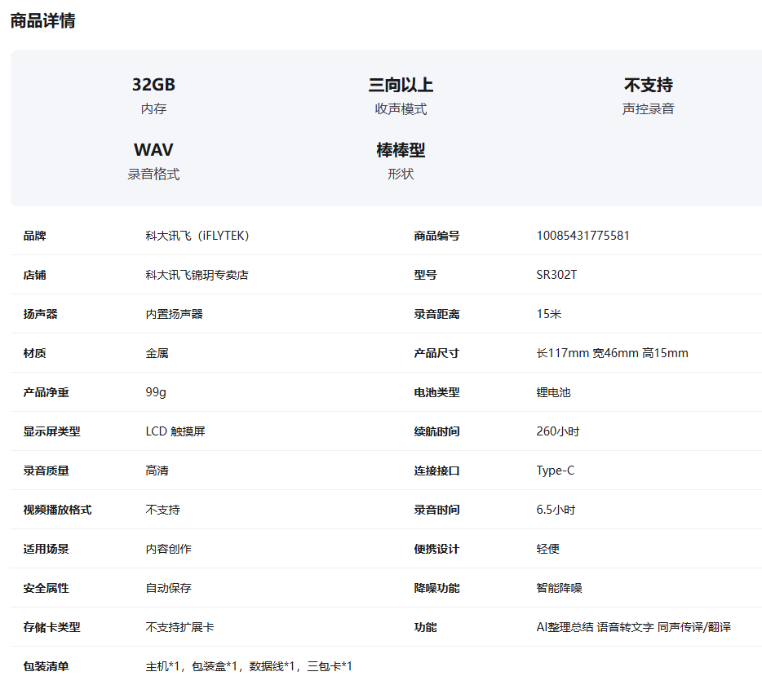Click the product number 10085431775581
762x685 pixels.
pos(583,236)
